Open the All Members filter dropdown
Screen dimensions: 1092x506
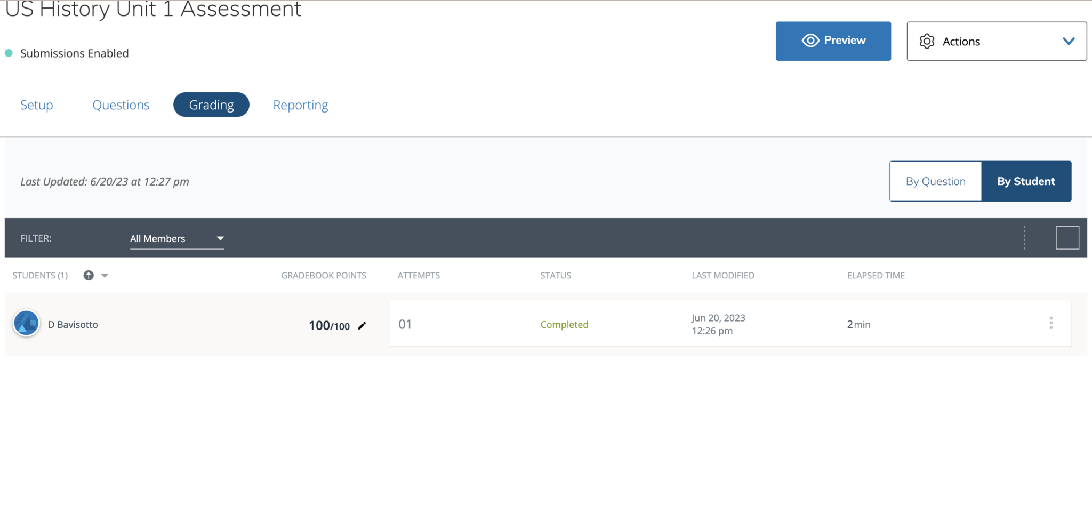[176, 238]
